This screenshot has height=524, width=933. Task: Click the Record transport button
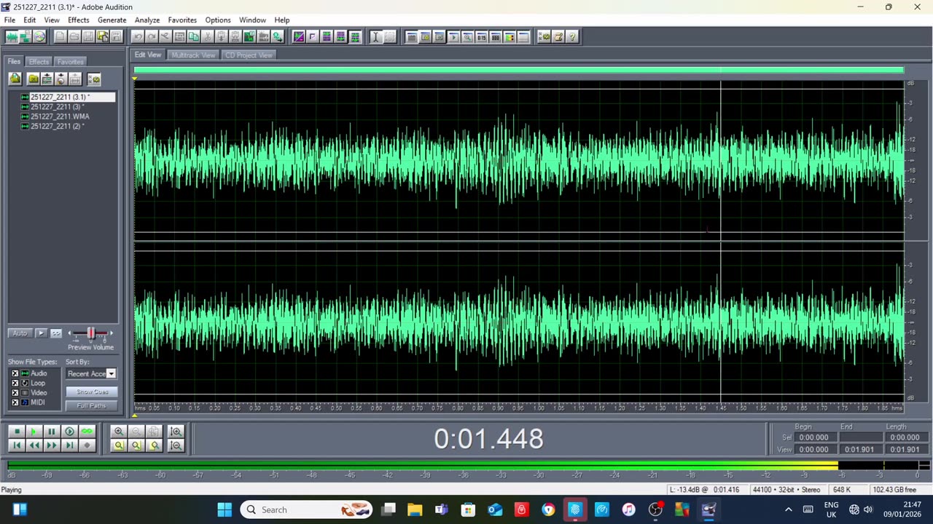(x=87, y=445)
